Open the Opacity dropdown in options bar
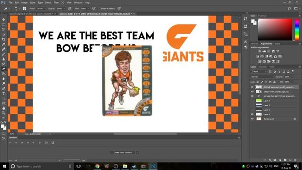The height and width of the screenshot is (170, 302). tap(64, 8)
